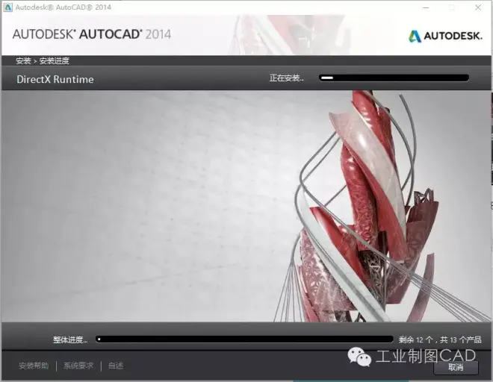Click the AUTODESK AUTOCAD 2014 header title

[91, 34]
